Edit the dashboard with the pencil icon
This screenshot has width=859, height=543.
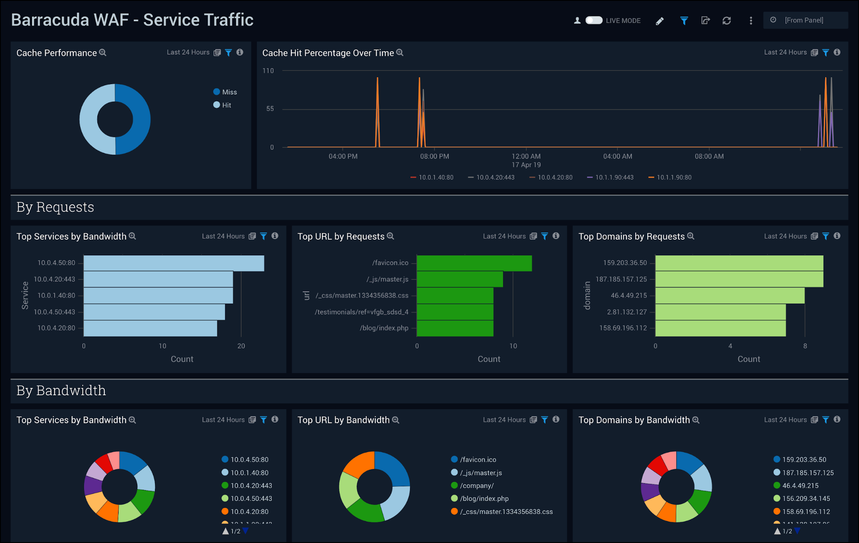[660, 20]
